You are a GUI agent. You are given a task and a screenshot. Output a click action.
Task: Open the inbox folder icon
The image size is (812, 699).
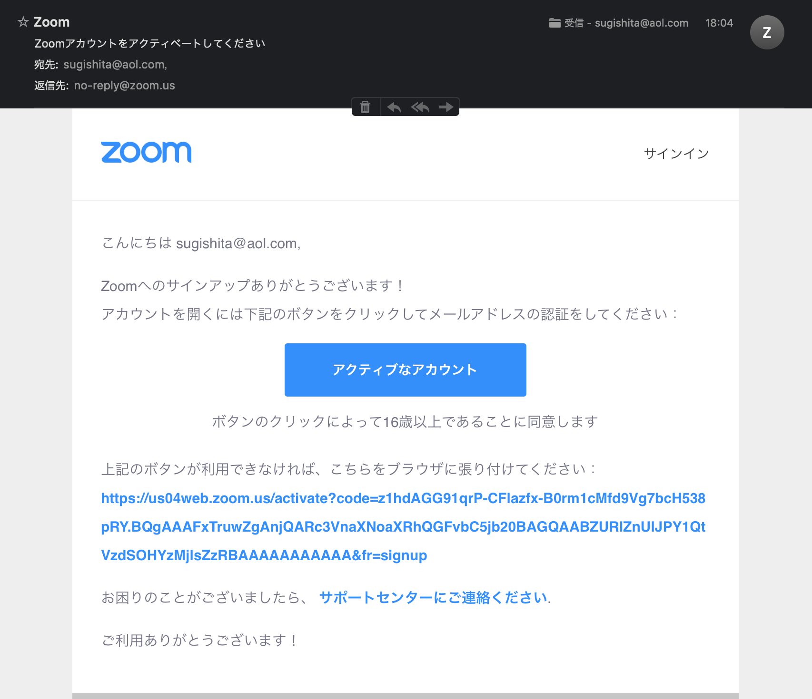point(555,23)
